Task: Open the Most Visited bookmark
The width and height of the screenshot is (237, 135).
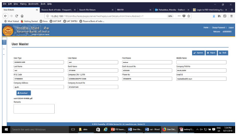Action: click(12, 21)
